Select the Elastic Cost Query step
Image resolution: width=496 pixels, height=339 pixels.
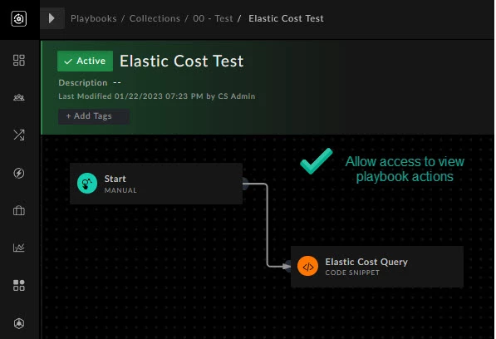(377, 267)
